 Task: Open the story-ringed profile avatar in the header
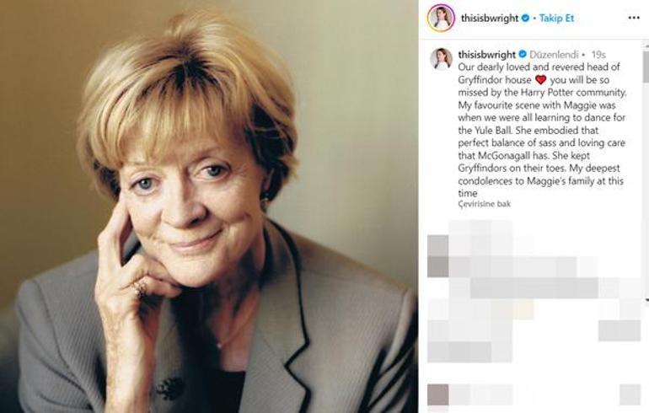tap(441, 19)
